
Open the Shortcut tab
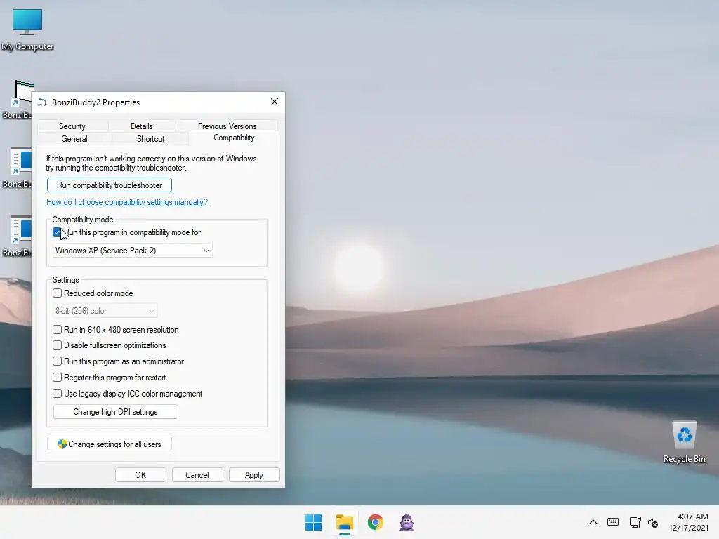click(150, 139)
